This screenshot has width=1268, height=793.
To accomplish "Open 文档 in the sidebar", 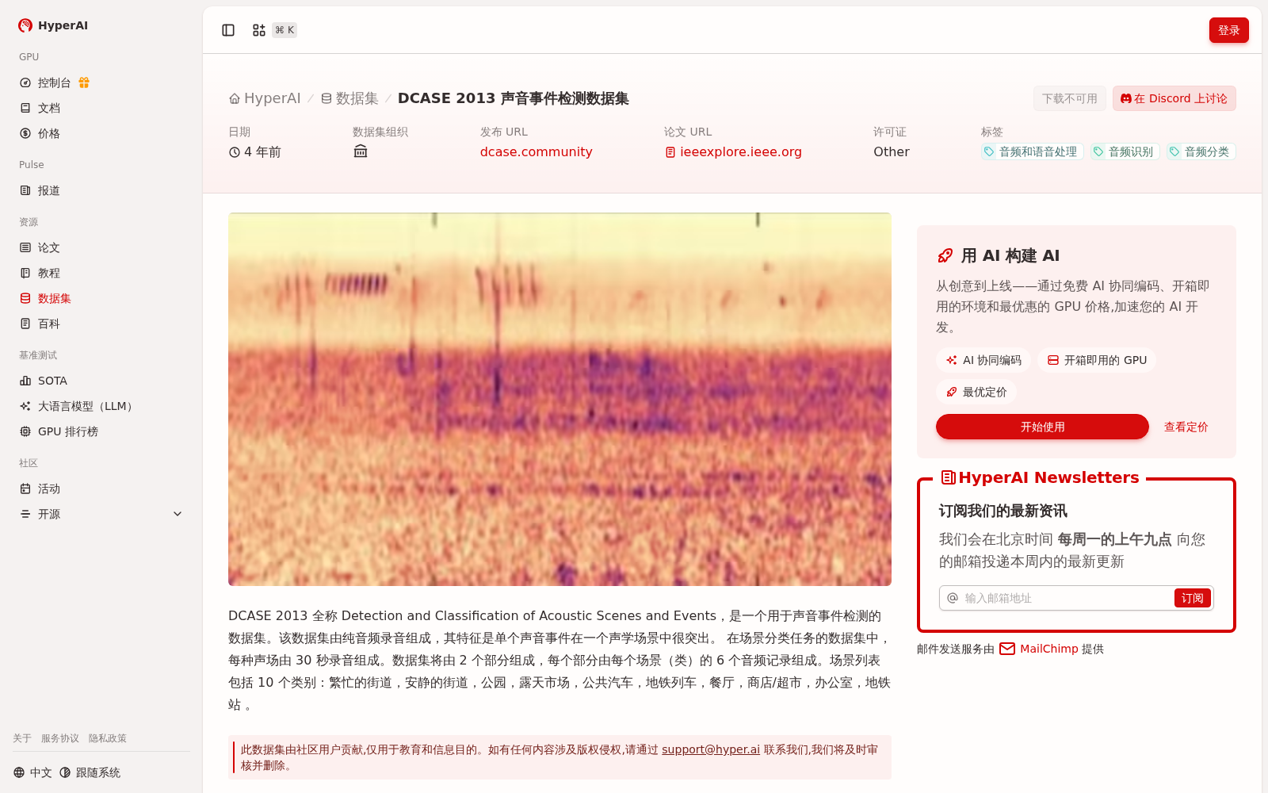I will (101, 108).
